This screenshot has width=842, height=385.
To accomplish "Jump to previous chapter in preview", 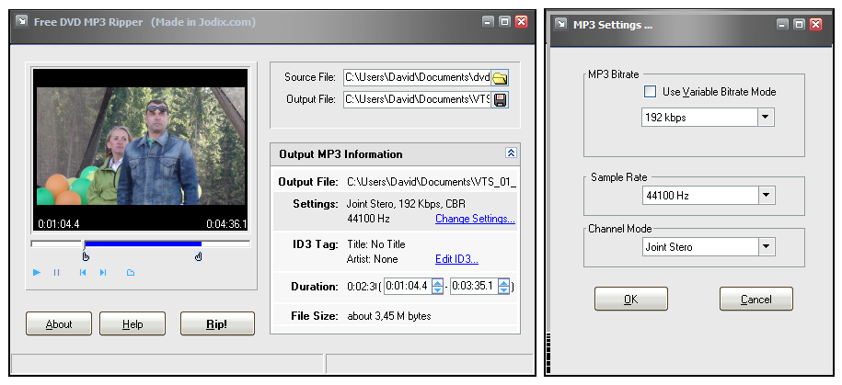I will [x=83, y=272].
